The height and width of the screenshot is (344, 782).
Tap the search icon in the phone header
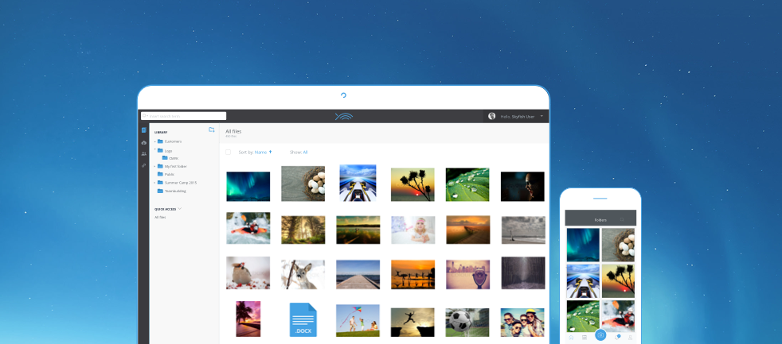pyautogui.click(x=622, y=219)
